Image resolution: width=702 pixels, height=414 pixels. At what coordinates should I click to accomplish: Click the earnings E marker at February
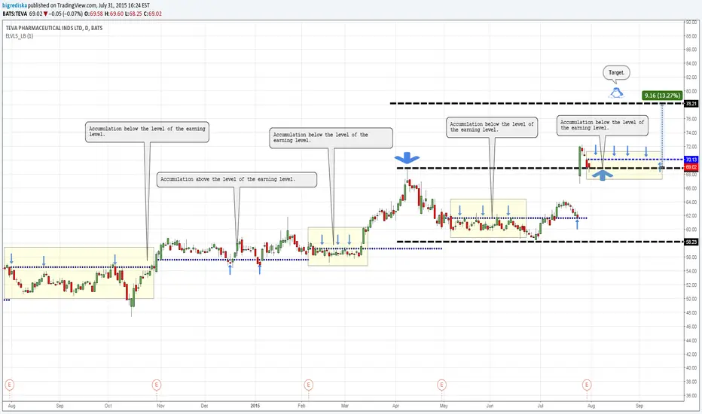pyautogui.click(x=308, y=385)
